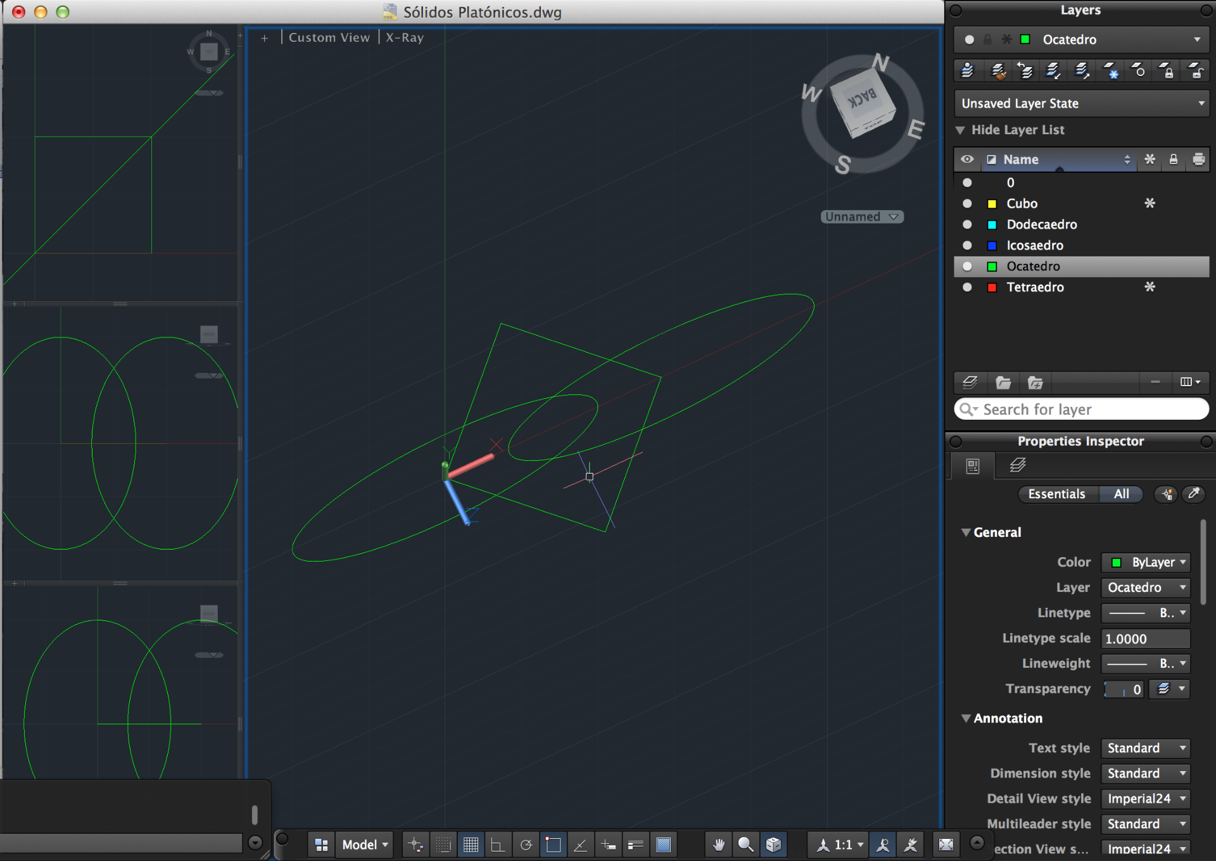Toggle visibility of layer Cubo
The height and width of the screenshot is (861, 1216).
click(967, 203)
